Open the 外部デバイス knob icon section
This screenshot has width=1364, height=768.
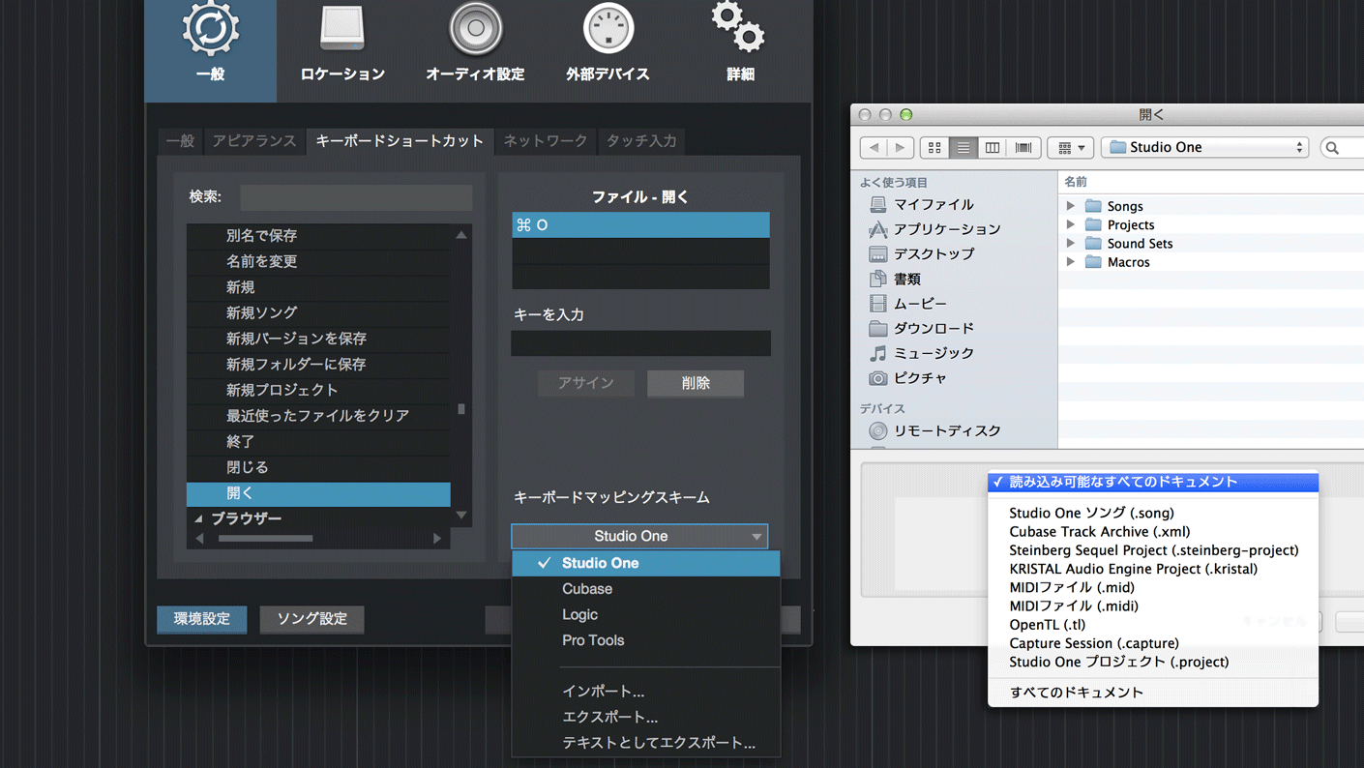(608, 44)
